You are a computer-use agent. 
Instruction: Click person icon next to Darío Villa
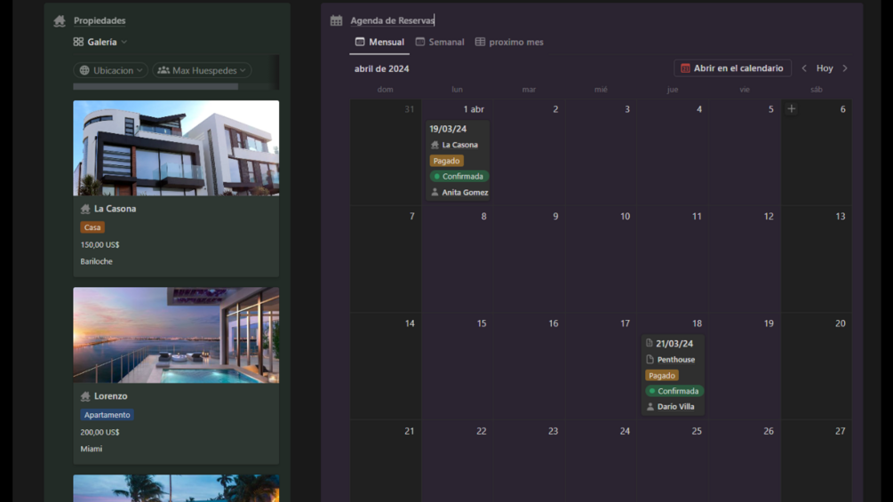[x=650, y=406]
